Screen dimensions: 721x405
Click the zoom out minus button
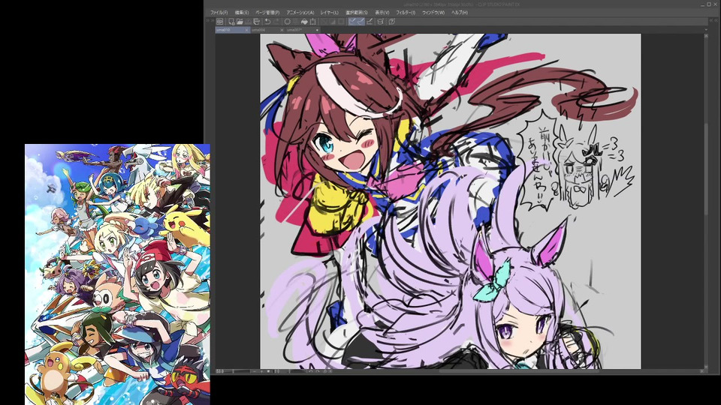click(x=255, y=371)
